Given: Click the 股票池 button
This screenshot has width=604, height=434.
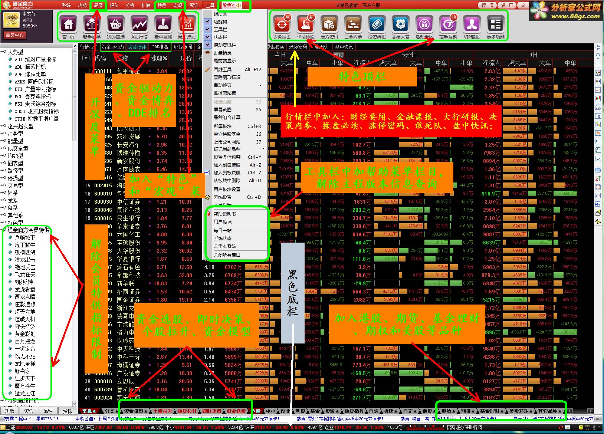Looking at the screenshot, I should tap(232, 5).
